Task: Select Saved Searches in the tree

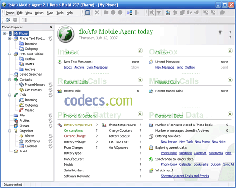Action: pos(31,74)
